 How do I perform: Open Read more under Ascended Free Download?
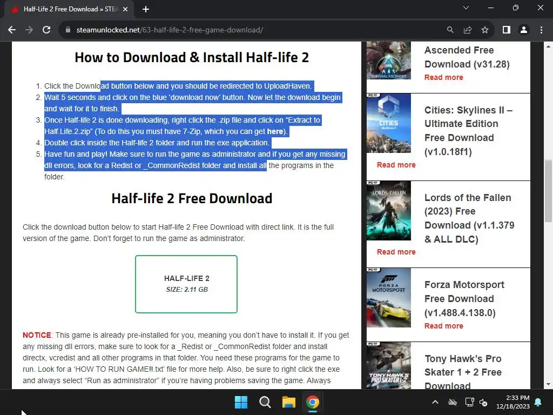point(444,78)
